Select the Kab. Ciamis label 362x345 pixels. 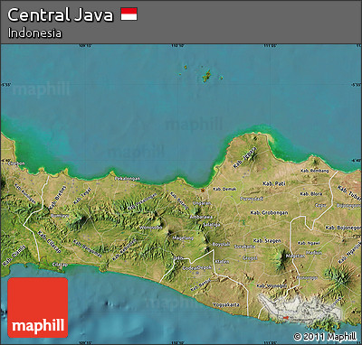(x=14, y=255)
